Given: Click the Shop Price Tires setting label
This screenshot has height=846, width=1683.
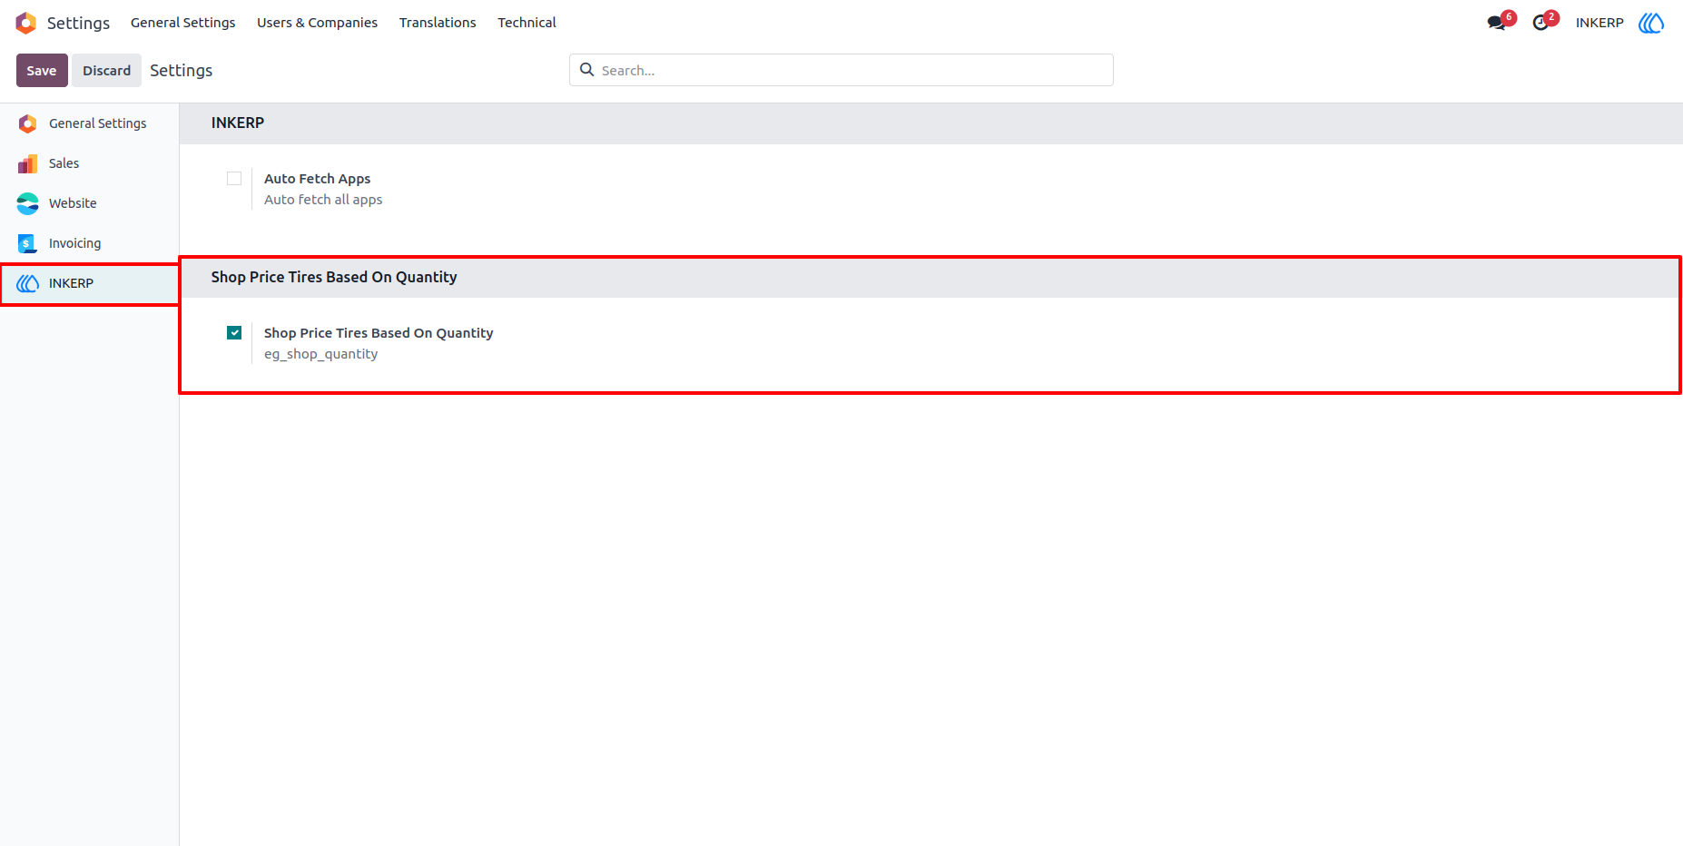Looking at the screenshot, I should (379, 333).
